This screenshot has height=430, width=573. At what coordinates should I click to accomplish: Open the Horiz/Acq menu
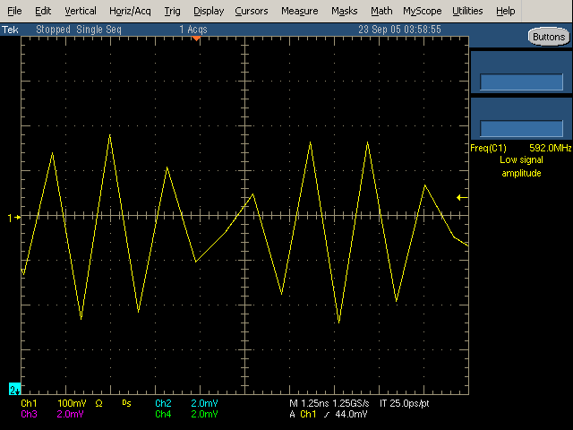pos(131,12)
